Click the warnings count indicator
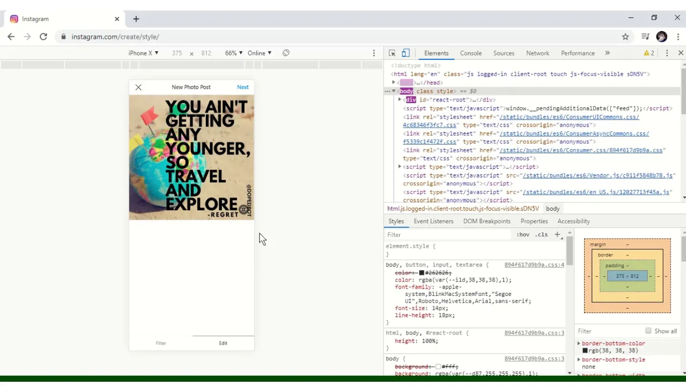The height and width of the screenshot is (386, 686). click(649, 53)
